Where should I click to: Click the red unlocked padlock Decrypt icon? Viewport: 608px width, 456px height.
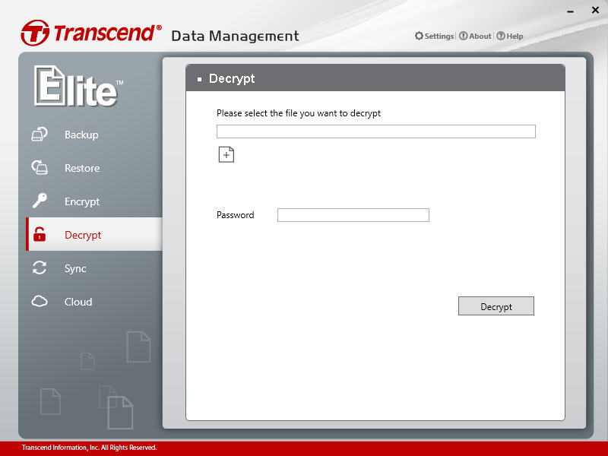(x=40, y=234)
